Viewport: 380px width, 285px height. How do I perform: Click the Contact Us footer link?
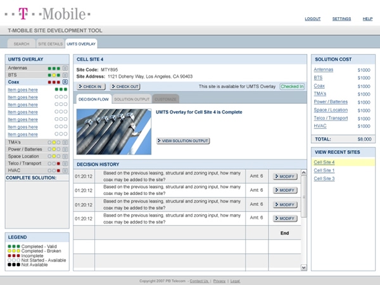(x=199, y=281)
